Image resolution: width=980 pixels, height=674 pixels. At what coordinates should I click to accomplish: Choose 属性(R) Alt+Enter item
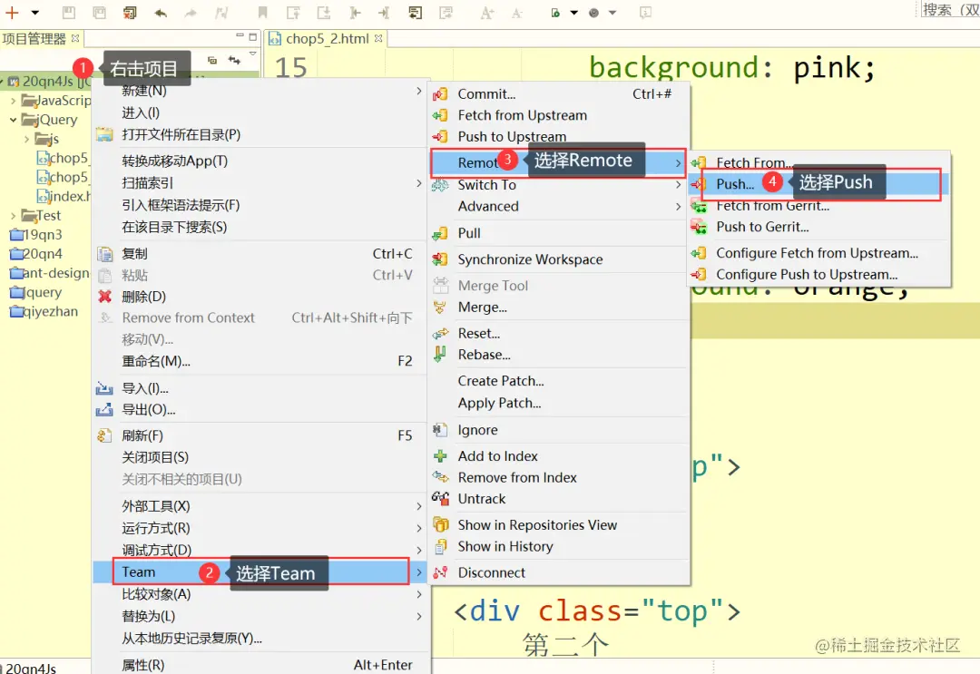click(x=260, y=665)
